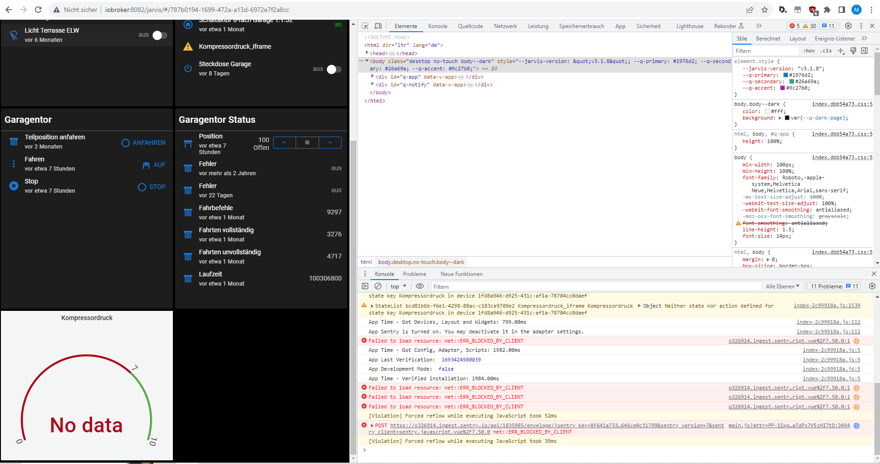880x464 pixels.
Task: Click the error count badge showing 5
Action: (x=794, y=26)
